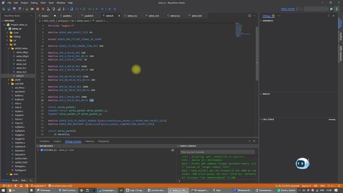343x193 pixels.
Task: Click the split editor icon above the code
Action: 250,16
